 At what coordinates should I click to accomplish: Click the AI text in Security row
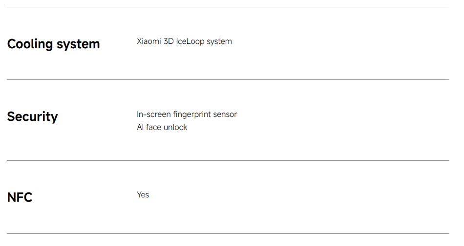coord(140,127)
